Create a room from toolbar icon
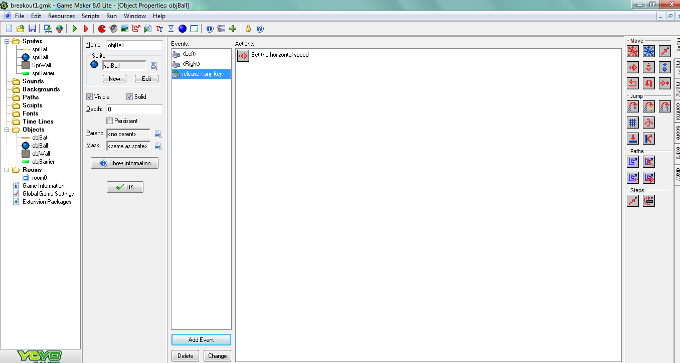This screenshot has height=363, width=680. point(194,29)
